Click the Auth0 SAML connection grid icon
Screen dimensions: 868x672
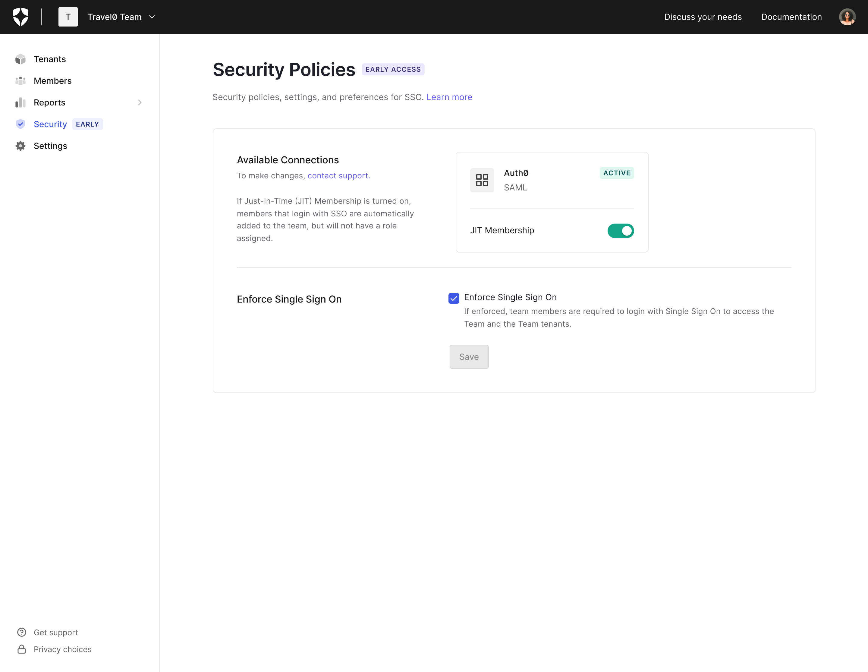click(482, 180)
